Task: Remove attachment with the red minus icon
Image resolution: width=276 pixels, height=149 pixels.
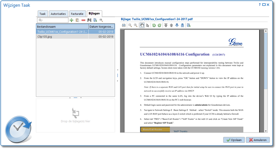Action: click(83, 20)
